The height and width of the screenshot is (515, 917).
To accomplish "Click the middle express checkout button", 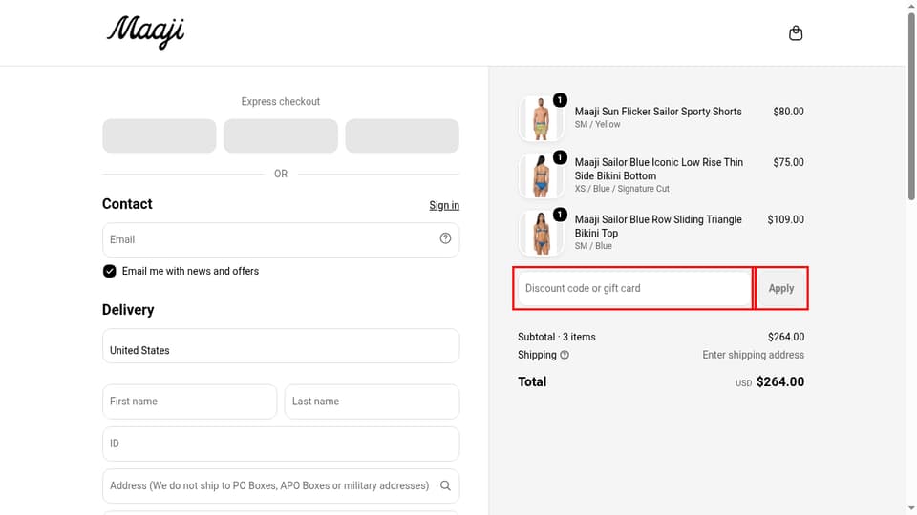I will tap(281, 136).
